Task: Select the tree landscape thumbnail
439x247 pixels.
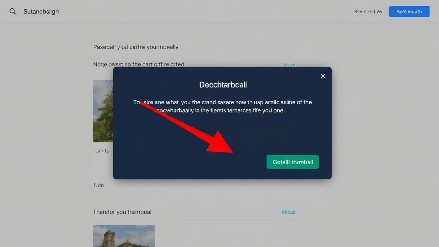Action: (x=103, y=111)
